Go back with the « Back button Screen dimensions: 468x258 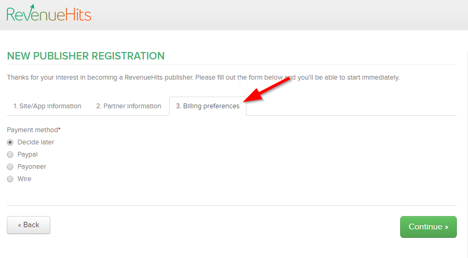pyautogui.click(x=29, y=225)
